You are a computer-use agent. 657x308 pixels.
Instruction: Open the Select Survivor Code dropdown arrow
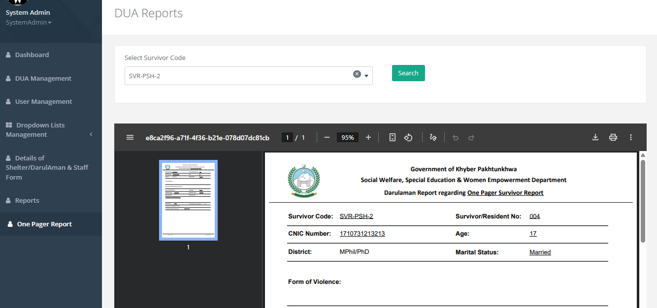pyautogui.click(x=366, y=76)
